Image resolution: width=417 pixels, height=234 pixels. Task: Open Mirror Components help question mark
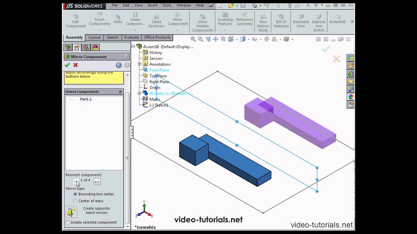pyautogui.click(x=126, y=57)
